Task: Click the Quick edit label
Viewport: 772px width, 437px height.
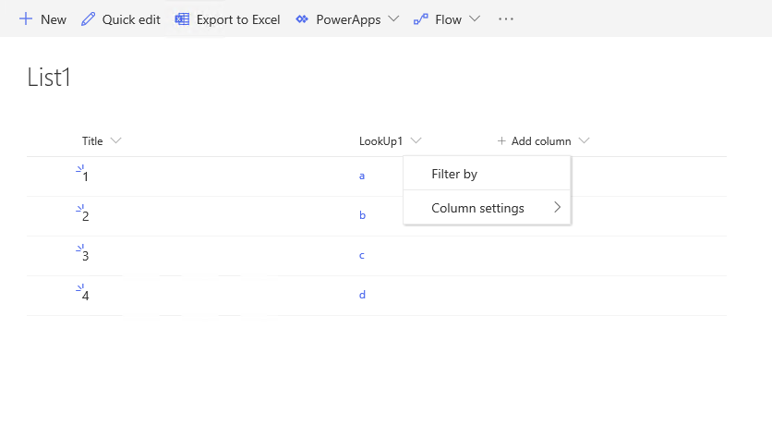Action: click(131, 19)
